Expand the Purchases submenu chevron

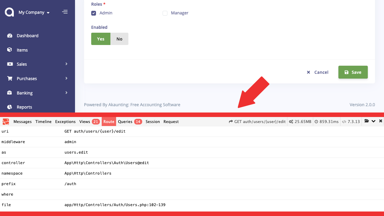click(66, 78)
